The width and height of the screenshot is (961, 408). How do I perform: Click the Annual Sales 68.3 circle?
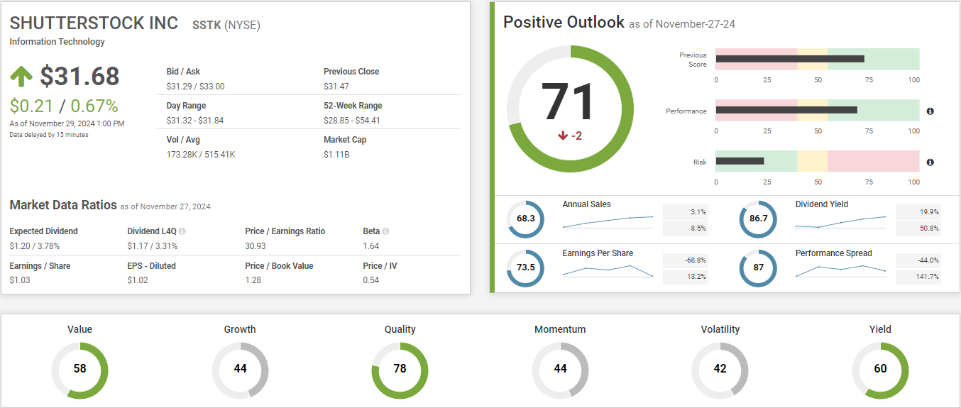[x=526, y=219]
